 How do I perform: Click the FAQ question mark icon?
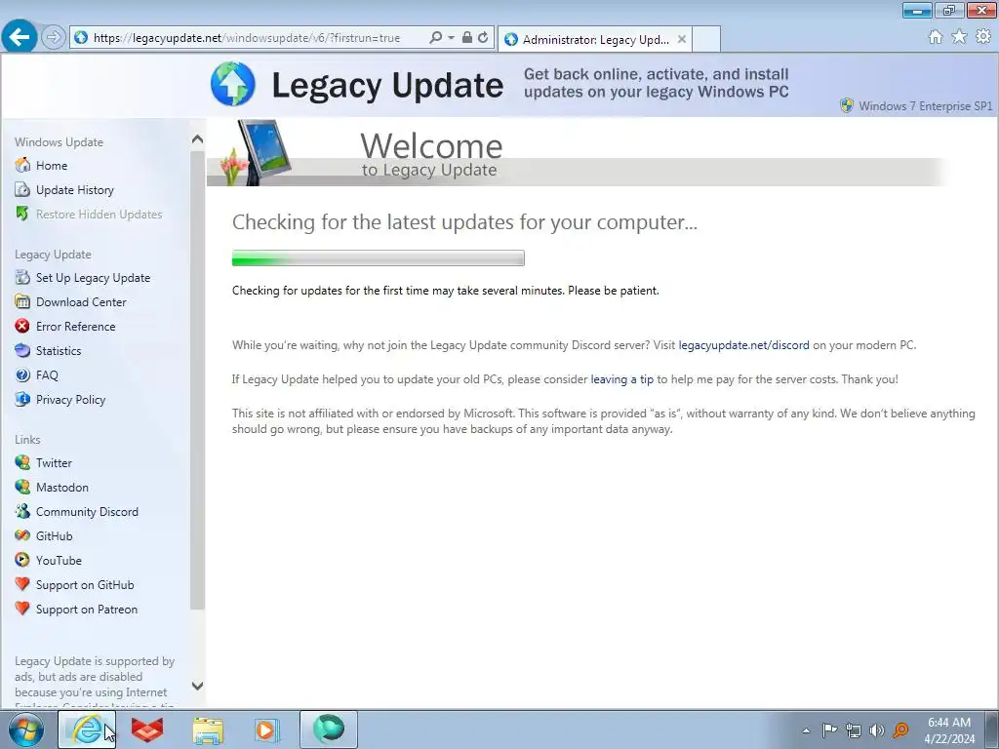click(22, 375)
